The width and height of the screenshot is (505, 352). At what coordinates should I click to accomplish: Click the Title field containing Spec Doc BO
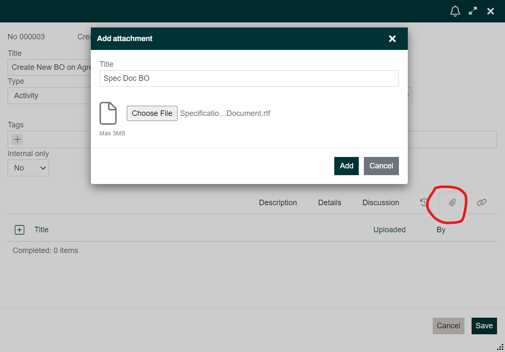(249, 78)
